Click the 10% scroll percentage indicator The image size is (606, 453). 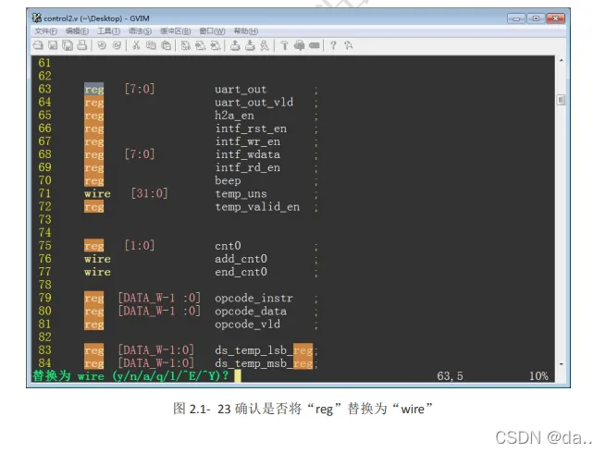click(538, 376)
